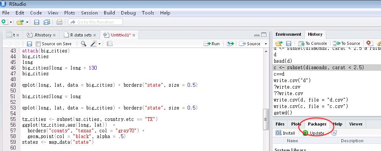Screen dimensions: 381x151
Task: Load history from file icon
Action: [x=279, y=43]
